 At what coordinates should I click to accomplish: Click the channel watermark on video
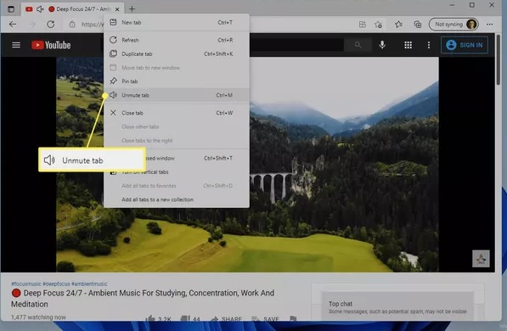tap(481, 259)
